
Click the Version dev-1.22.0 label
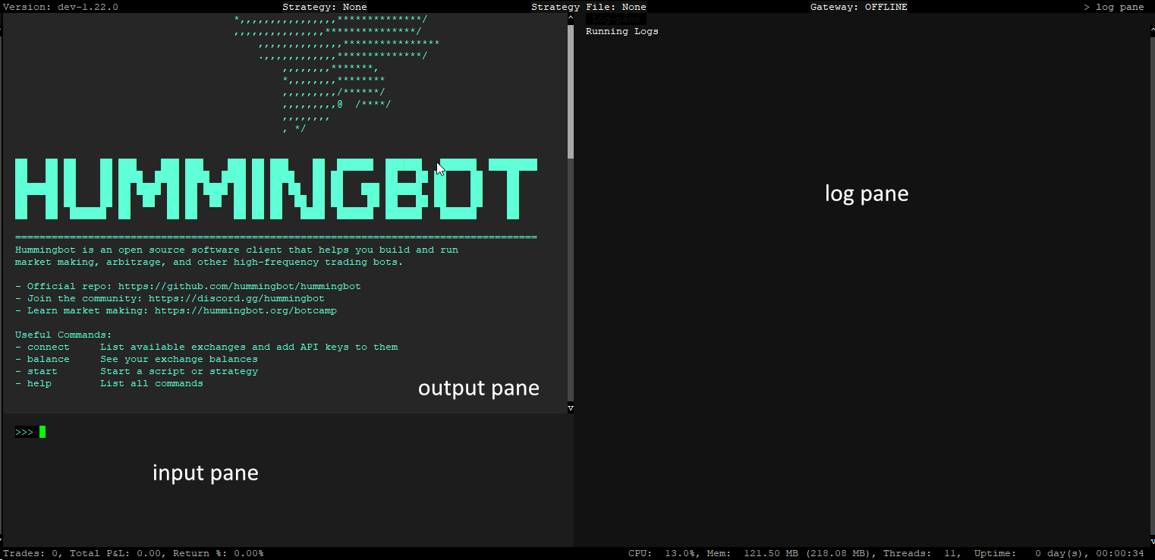[x=61, y=7]
